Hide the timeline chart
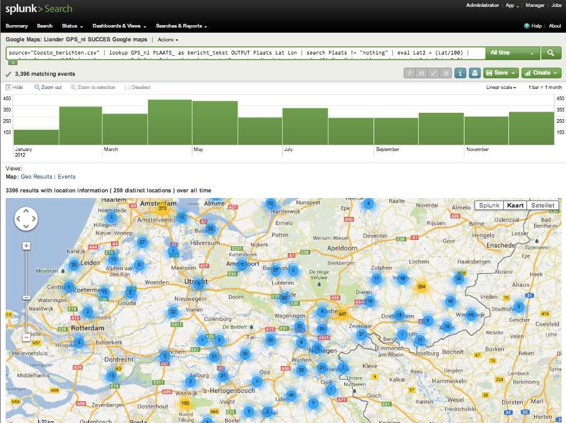The height and width of the screenshot is (423, 566). point(14,88)
